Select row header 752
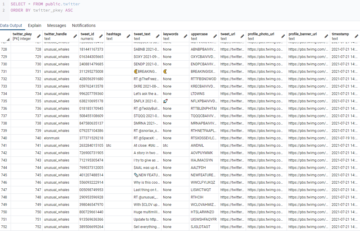The height and width of the screenshot is (231, 360). [x=5, y=227]
